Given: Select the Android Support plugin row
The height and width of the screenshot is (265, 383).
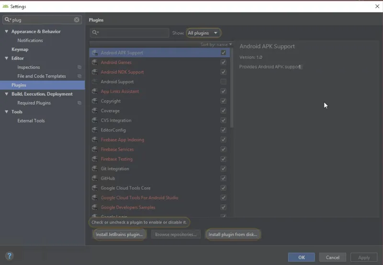Looking at the screenshot, I should (x=159, y=81).
